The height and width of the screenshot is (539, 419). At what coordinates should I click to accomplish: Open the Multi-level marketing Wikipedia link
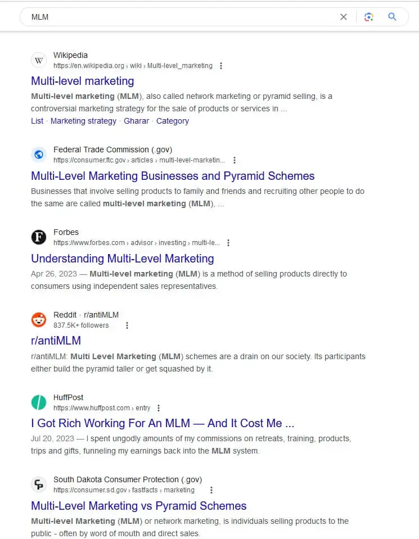pos(83,81)
